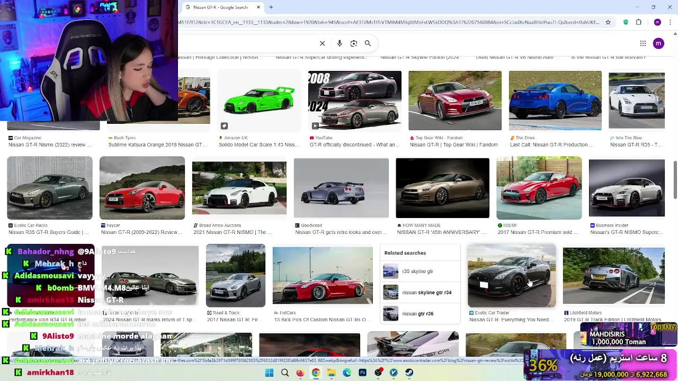Open Microsoft Edge from the taskbar

(x=347, y=373)
